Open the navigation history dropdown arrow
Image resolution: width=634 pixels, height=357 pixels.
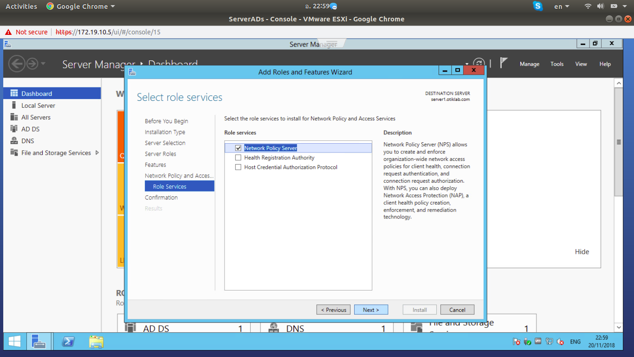tap(43, 64)
